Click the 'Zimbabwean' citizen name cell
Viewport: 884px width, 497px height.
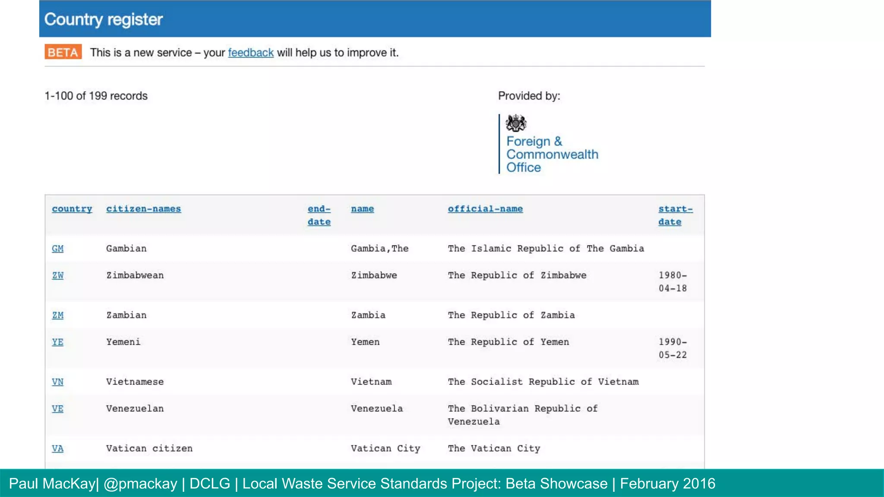coord(135,275)
